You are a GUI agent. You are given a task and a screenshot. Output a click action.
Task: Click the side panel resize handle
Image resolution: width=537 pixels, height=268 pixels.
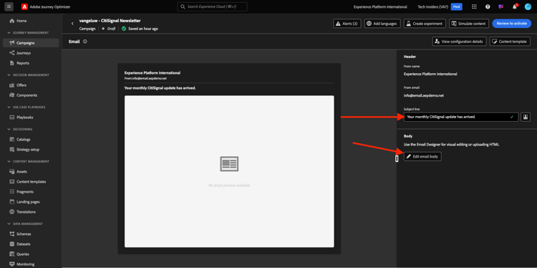click(x=397, y=158)
